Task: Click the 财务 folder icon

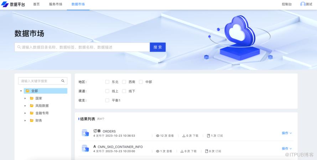Action: pyautogui.click(x=32, y=121)
